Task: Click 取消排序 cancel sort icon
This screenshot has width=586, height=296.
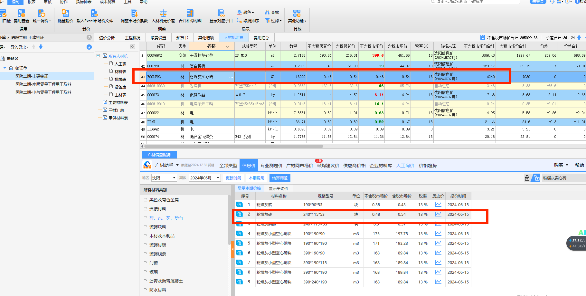Action: 240,21
